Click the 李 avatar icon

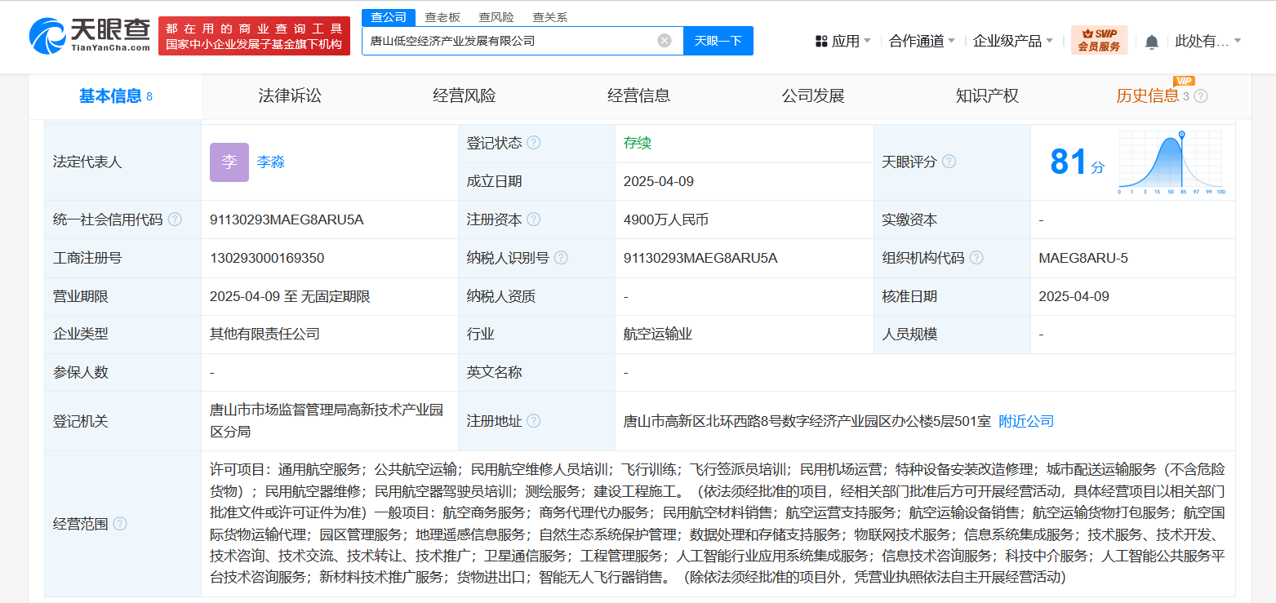229,162
